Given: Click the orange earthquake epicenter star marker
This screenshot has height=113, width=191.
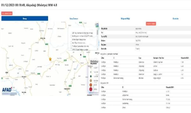Looking at the screenshot, I should 50,59.
